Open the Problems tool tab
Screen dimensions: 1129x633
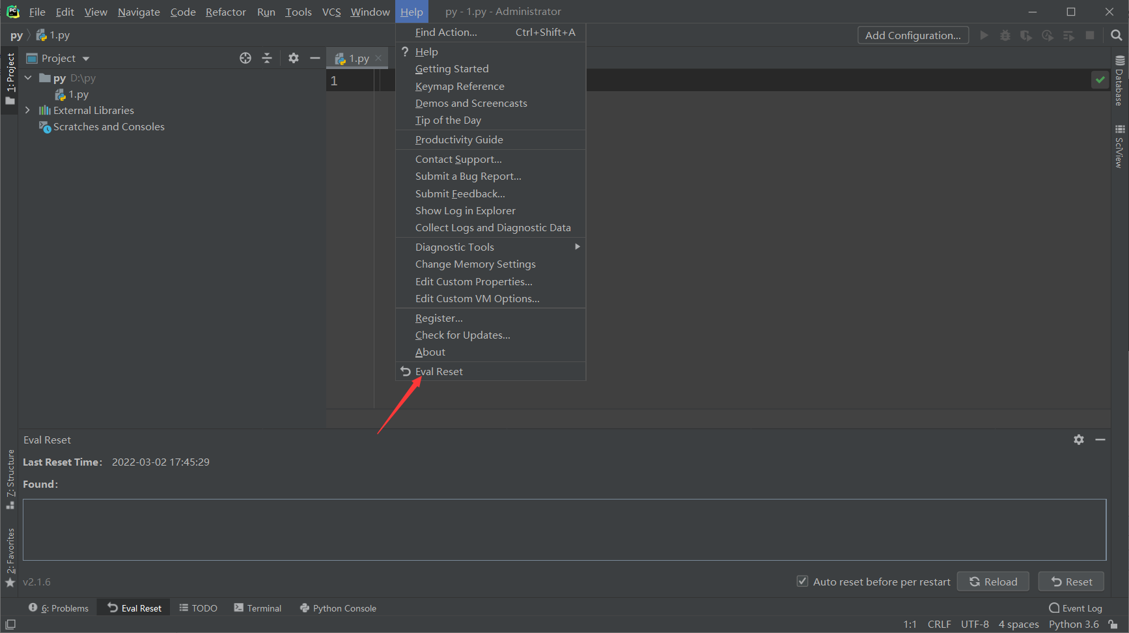coord(59,608)
